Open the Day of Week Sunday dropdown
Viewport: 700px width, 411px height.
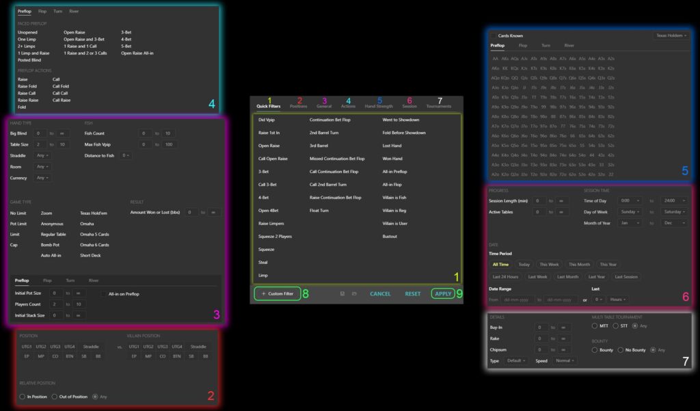pyautogui.click(x=630, y=212)
